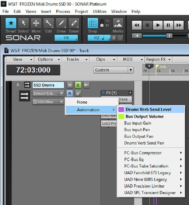Image resolution: width=189 pixels, height=205 pixels.
Task: Select the Smart tool
Action: [x=11, y=23]
